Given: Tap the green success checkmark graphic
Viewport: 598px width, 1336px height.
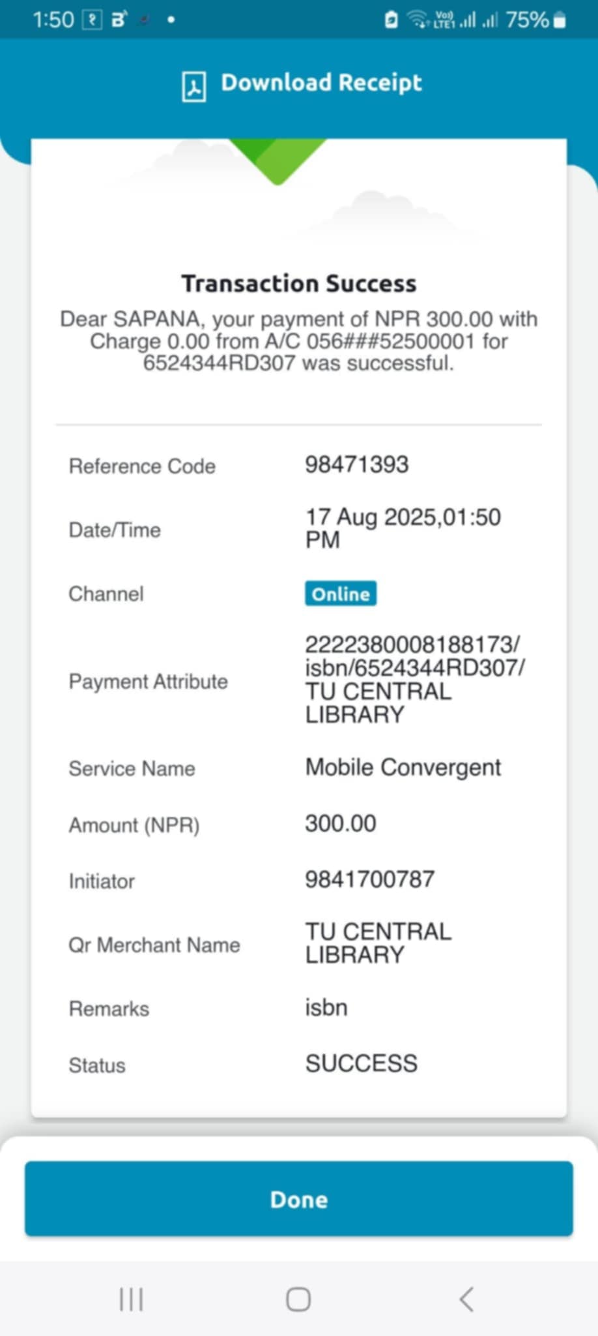Looking at the screenshot, I should coord(278,160).
